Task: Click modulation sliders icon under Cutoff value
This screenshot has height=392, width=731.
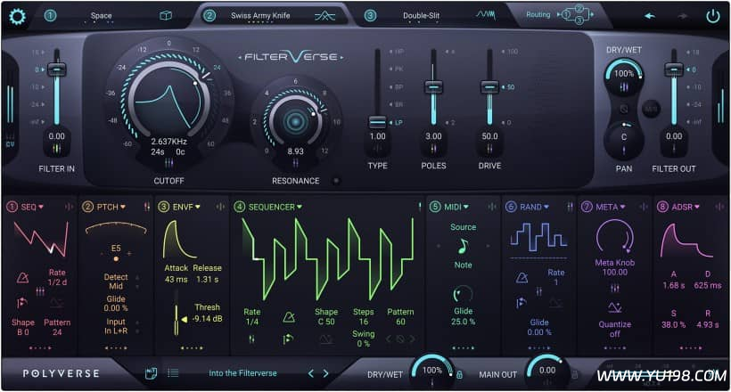Action: 168,163
